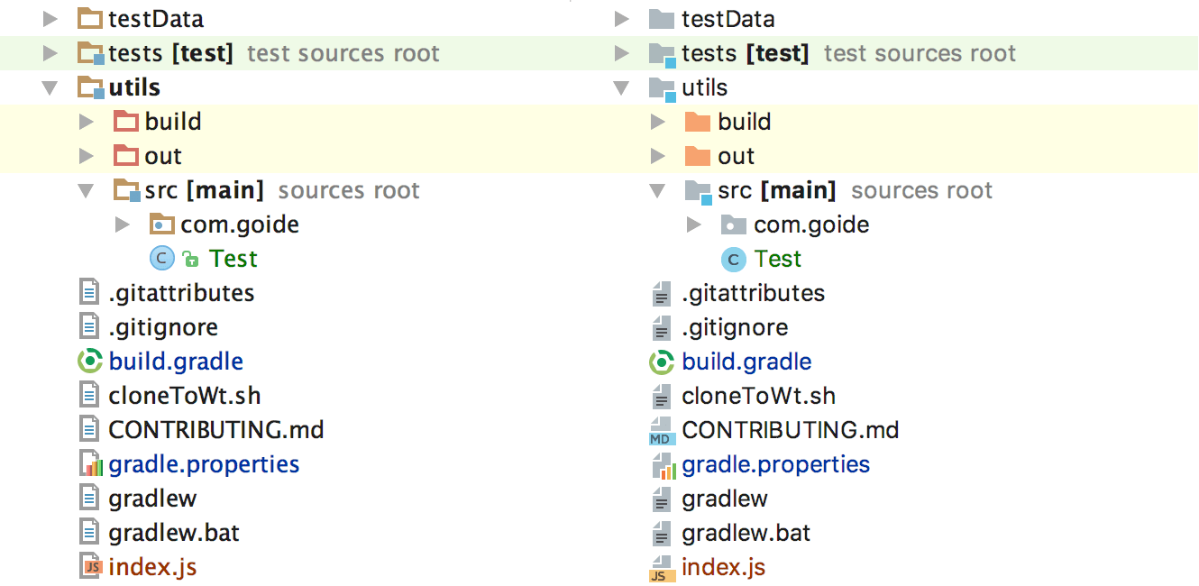Expand com.goide package in left tree

tap(123, 224)
